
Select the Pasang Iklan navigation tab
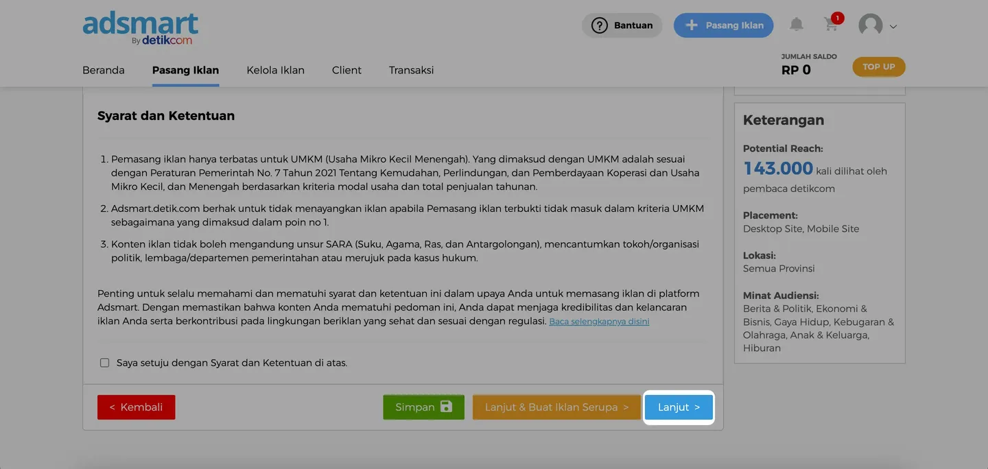coord(185,70)
